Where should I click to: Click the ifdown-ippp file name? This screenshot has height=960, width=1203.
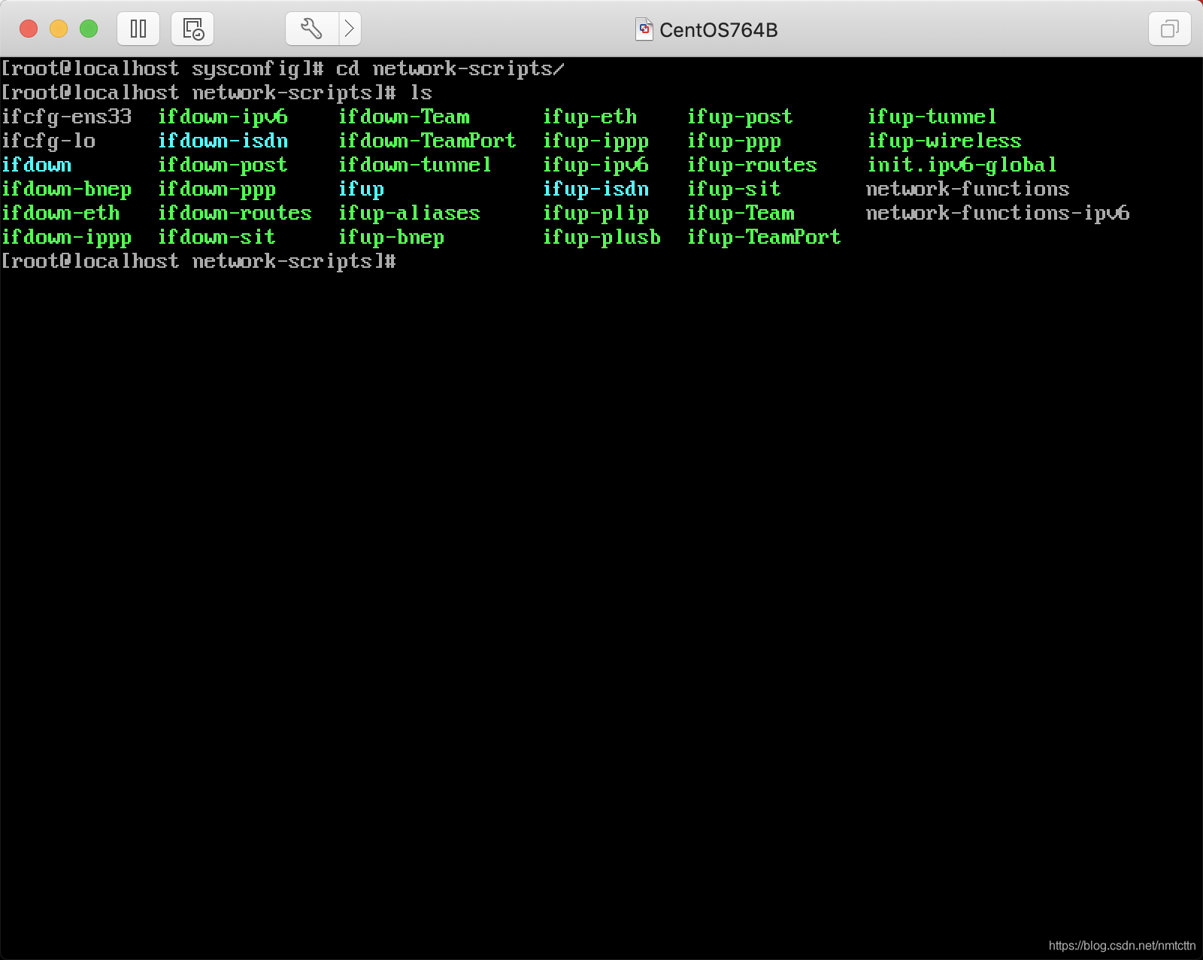(x=67, y=237)
